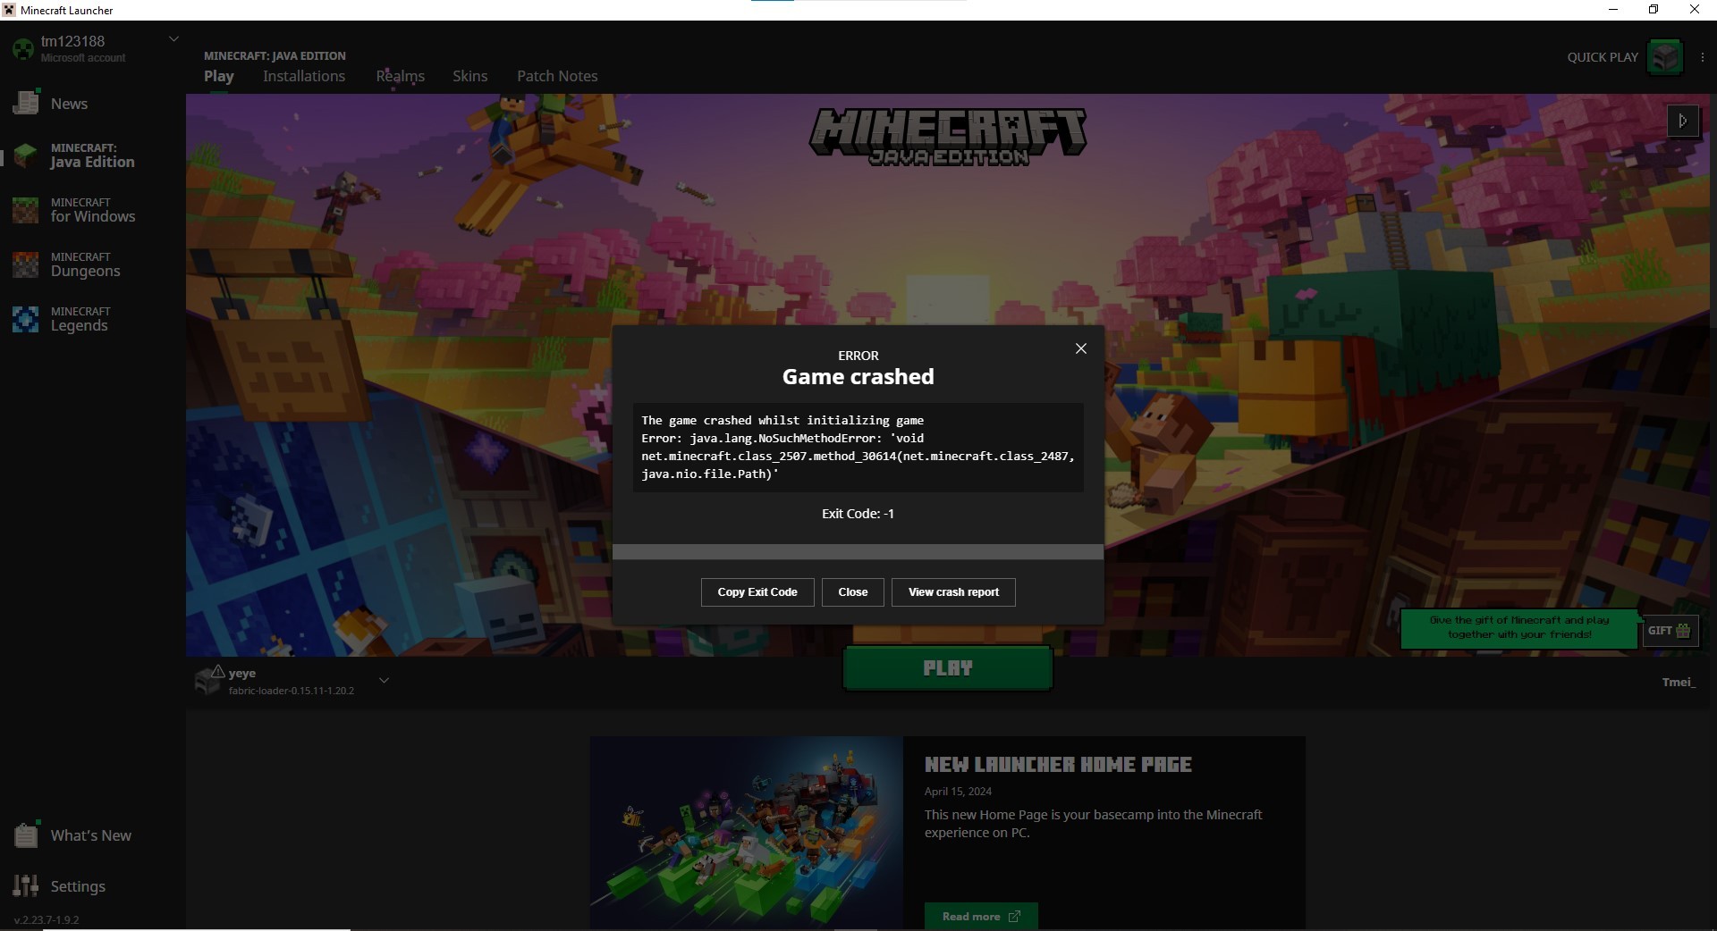1717x931 pixels.
Task: Open the News section icon
Action: [x=26, y=102]
